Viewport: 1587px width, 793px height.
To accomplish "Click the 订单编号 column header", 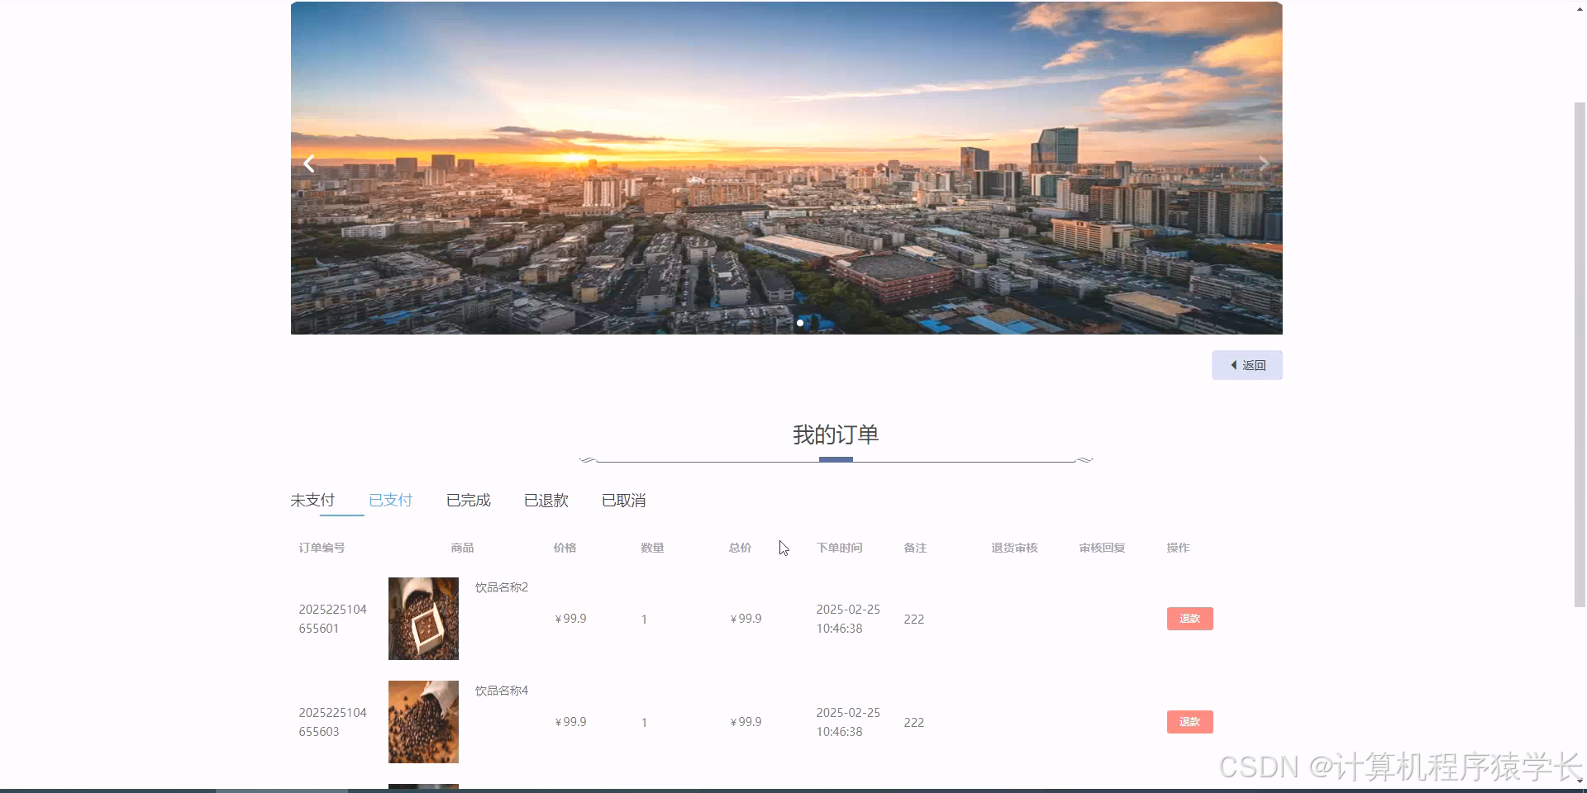I will [322, 548].
